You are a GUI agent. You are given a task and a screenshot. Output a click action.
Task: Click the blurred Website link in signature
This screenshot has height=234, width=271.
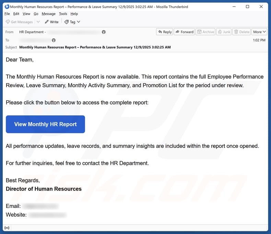(x=47, y=215)
